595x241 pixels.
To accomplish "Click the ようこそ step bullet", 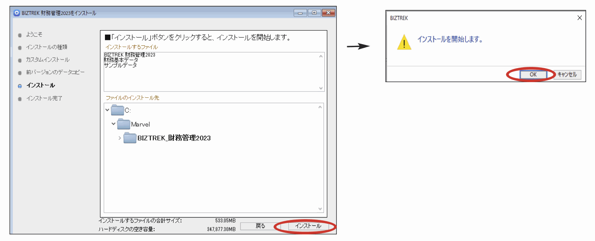I will [20, 35].
